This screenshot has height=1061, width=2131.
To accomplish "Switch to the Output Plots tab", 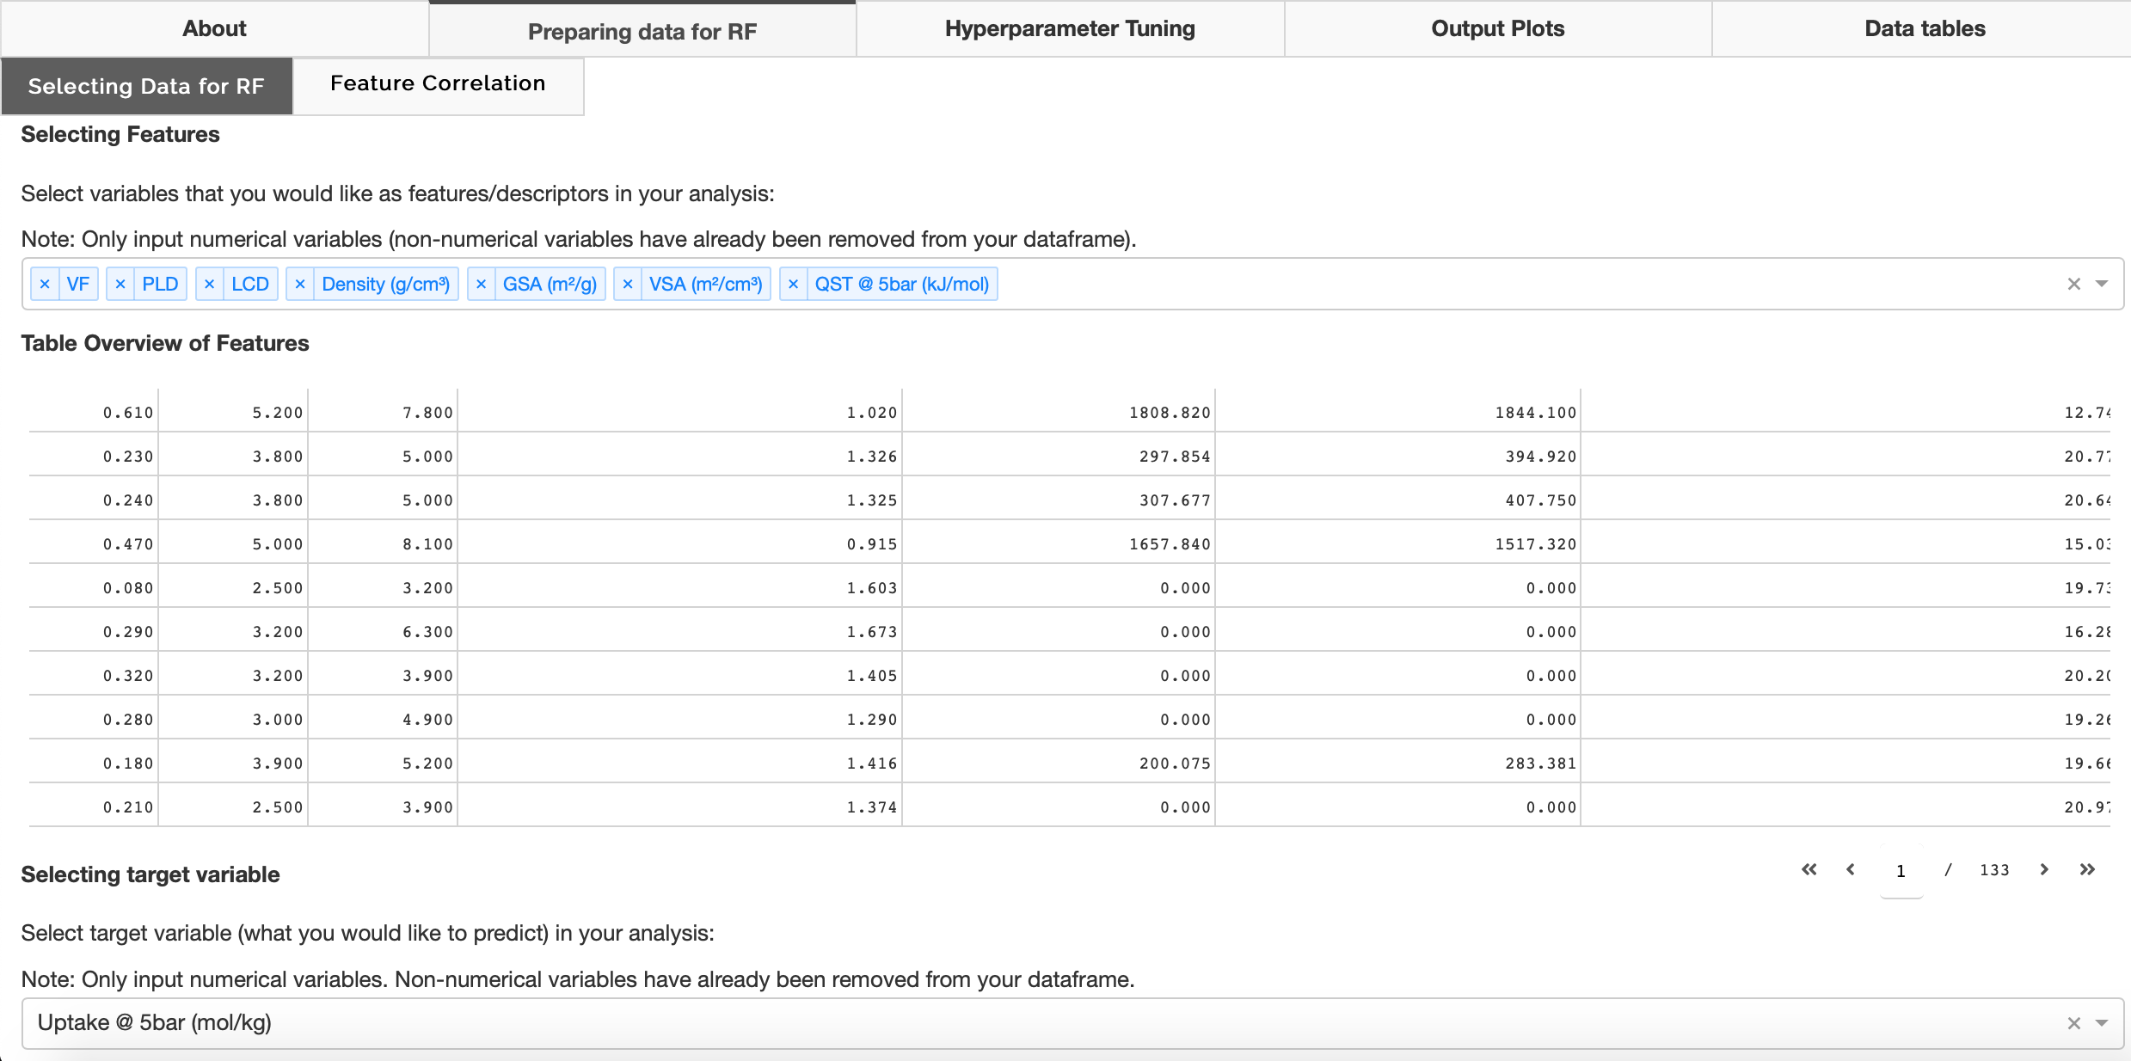I will (1497, 29).
